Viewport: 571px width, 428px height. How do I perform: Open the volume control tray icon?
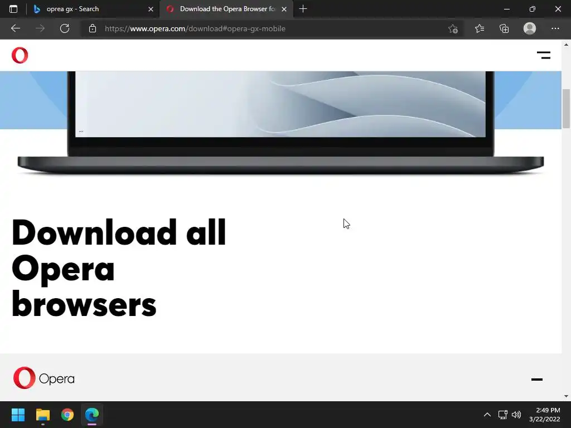click(516, 415)
